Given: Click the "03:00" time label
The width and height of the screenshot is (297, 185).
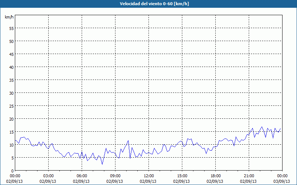Looking at the screenshot, I should coord(49,176).
